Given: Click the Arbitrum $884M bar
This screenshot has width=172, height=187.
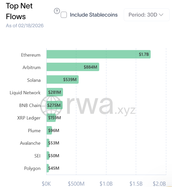Looking at the screenshot, I should [73, 67].
